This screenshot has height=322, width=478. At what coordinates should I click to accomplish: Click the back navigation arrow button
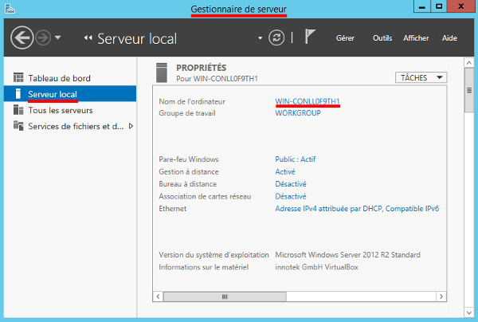point(22,38)
